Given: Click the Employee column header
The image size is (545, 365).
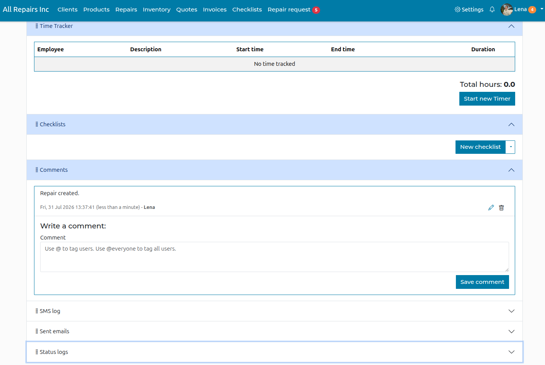Looking at the screenshot, I should pyautogui.click(x=50, y=49).
